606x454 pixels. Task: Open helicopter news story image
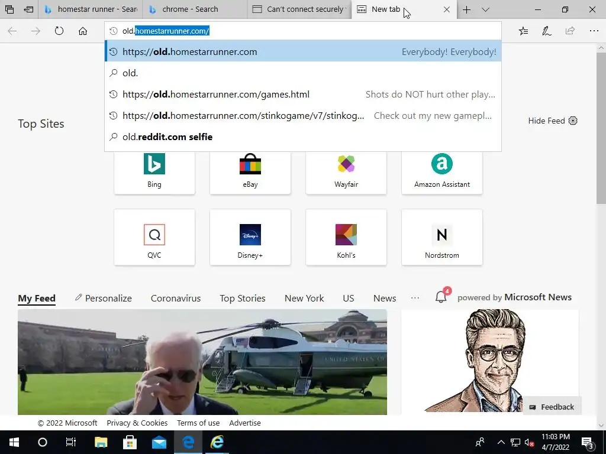click(202, 362)
